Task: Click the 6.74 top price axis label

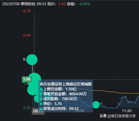Action: (x=27, y=11)
